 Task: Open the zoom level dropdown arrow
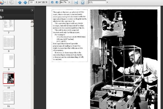click(69, 2)
